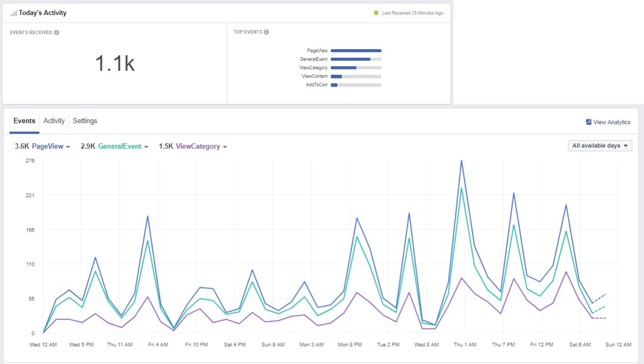Click the Mon 8 PM axis label
Screen dimensions: 644x364
pos(350,344)
